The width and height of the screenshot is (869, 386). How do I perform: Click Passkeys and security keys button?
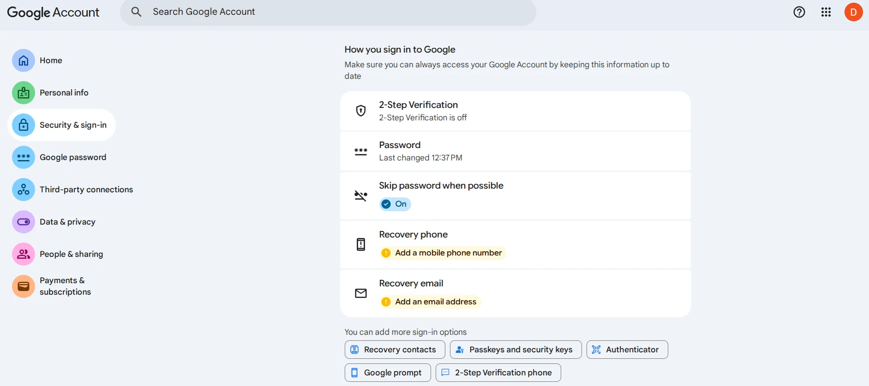[x=516, y=350]
